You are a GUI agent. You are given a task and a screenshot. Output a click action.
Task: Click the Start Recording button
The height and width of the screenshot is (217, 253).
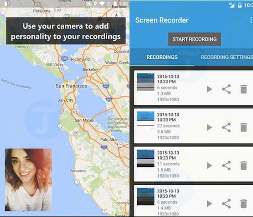coord(195,39)
